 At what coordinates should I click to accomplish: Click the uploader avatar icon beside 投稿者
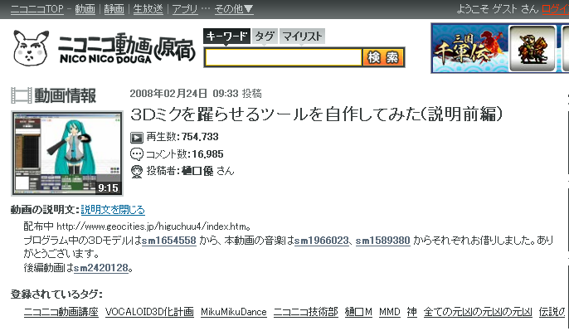point(137,171)
